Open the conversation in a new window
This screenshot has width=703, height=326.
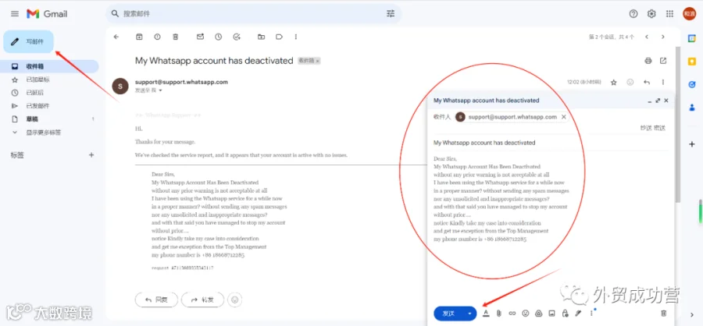pyautogui.click(x=663, y=61)
